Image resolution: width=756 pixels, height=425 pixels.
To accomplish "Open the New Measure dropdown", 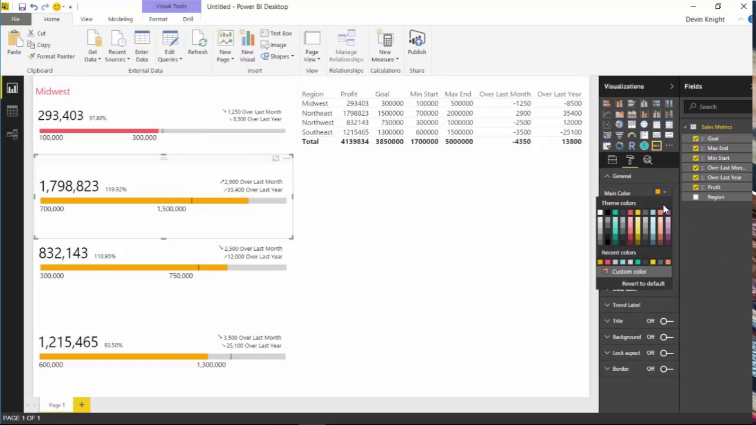I will (385, 46).
